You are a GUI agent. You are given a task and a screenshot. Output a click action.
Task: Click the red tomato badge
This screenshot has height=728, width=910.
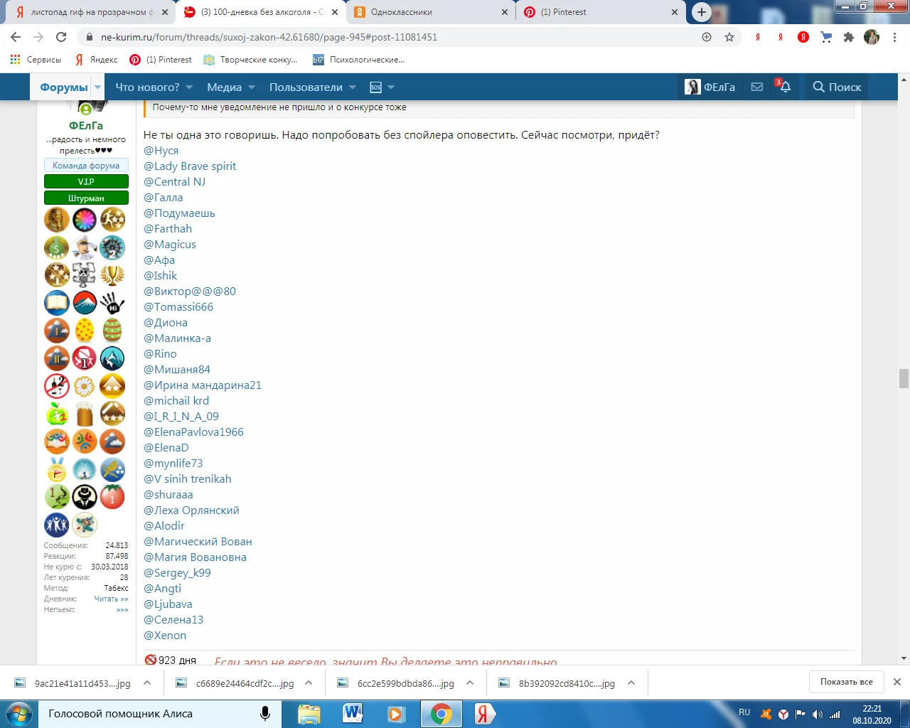[112, 497]
